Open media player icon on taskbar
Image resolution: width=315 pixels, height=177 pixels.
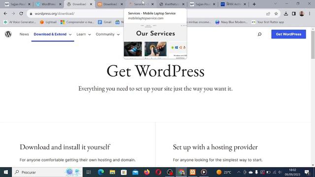click(x=204, y=172)
